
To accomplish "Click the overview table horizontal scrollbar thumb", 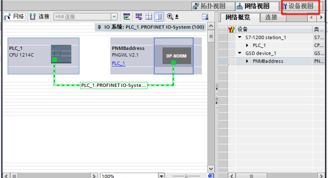I will tap(251, 176).
